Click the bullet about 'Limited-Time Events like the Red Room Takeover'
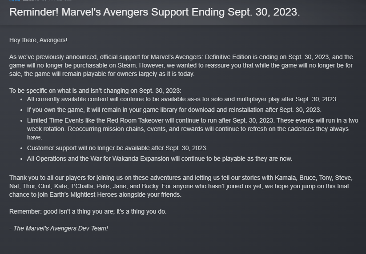This screenshot has height=254, width=366. point(194,129)
